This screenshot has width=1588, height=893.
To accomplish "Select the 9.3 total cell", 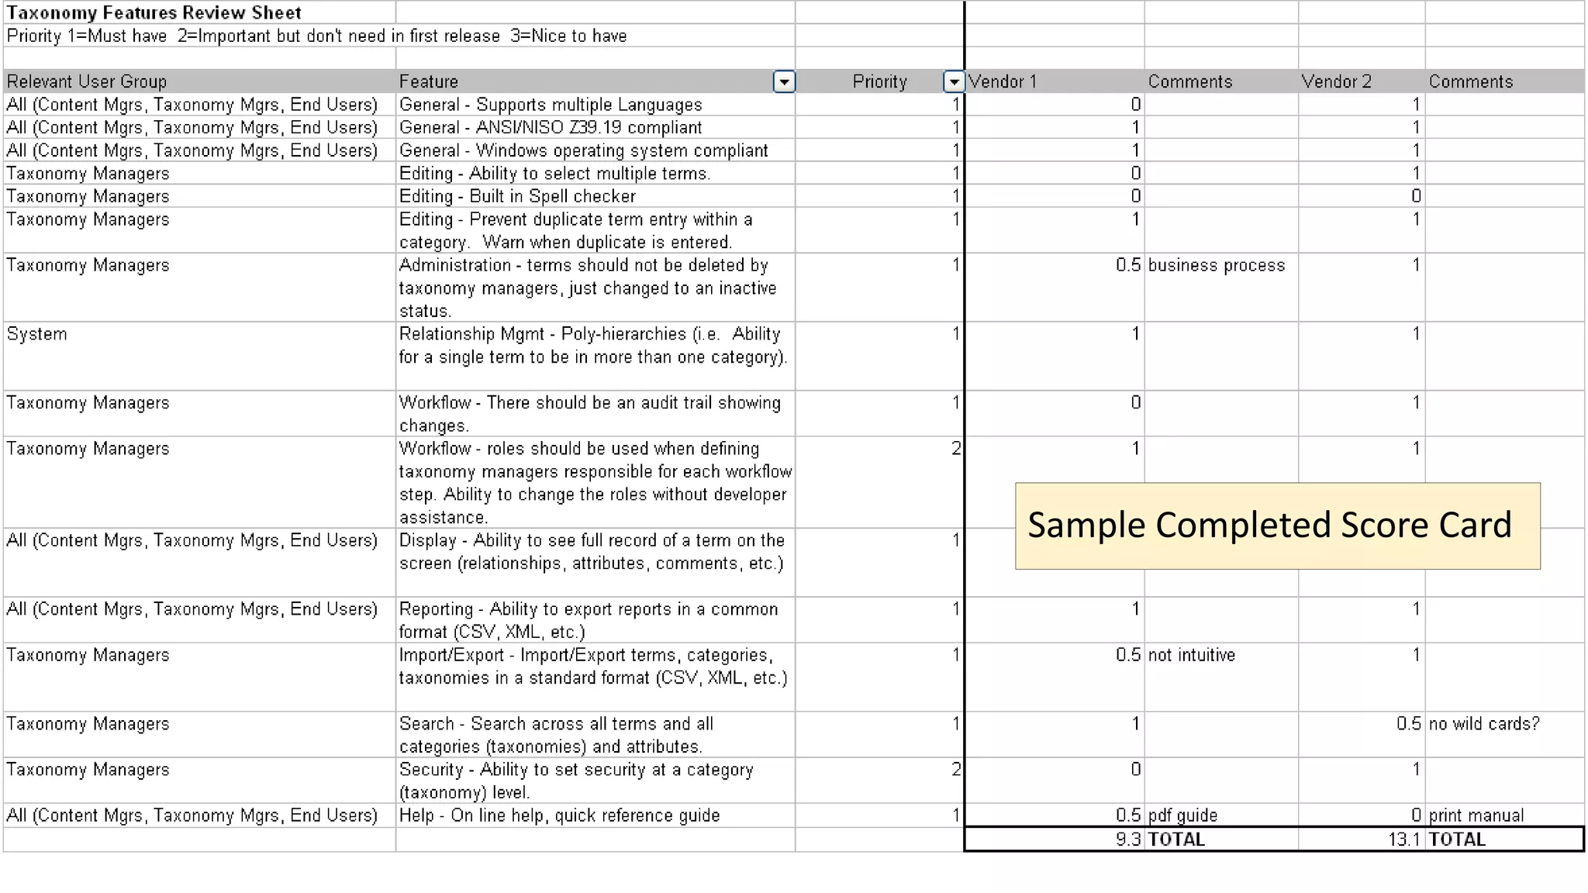I will point(1055,840).
